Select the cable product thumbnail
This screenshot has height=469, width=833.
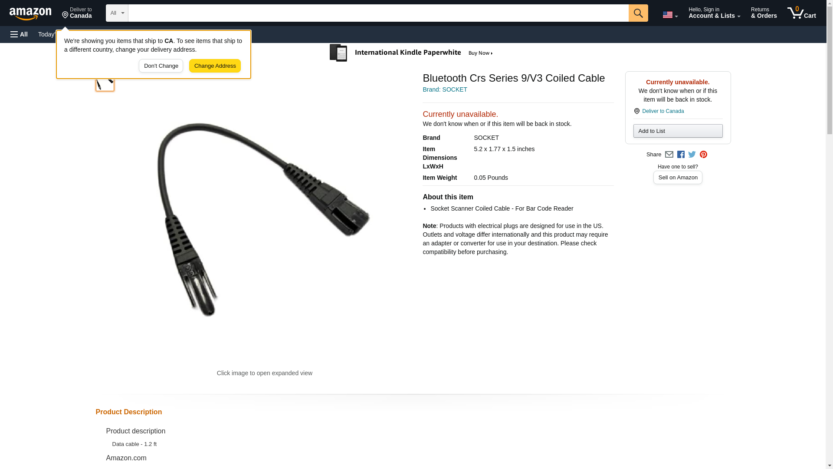pyautogui.click(x=105, y=82)
